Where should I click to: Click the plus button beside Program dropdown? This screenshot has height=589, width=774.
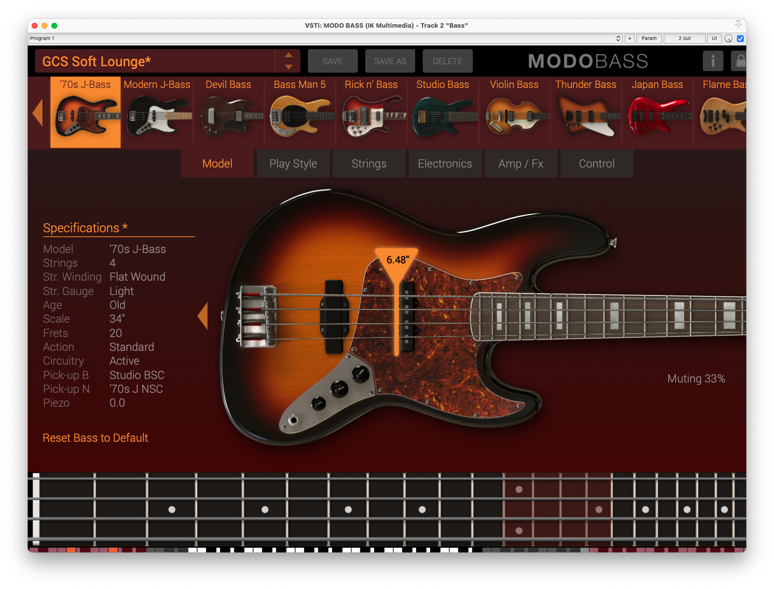click(630, 39)
